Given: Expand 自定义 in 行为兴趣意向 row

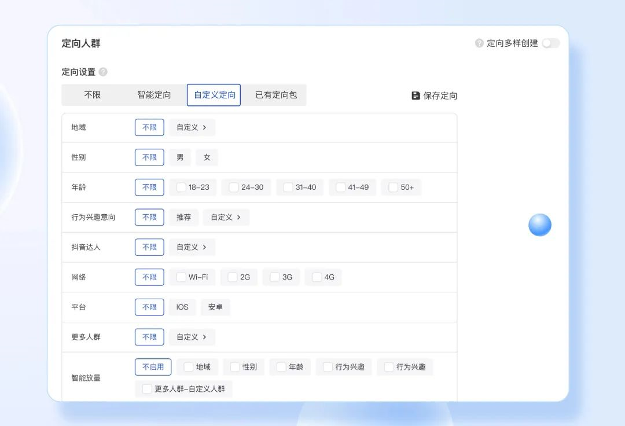Looking at the screenshot, I should (x=226, y=217).
